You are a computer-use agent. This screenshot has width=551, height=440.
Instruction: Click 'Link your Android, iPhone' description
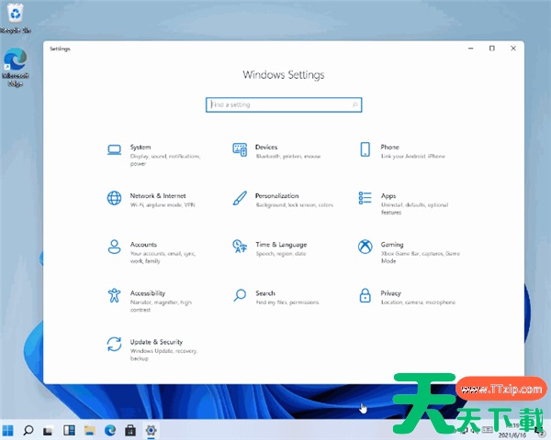tap(413, 156)
